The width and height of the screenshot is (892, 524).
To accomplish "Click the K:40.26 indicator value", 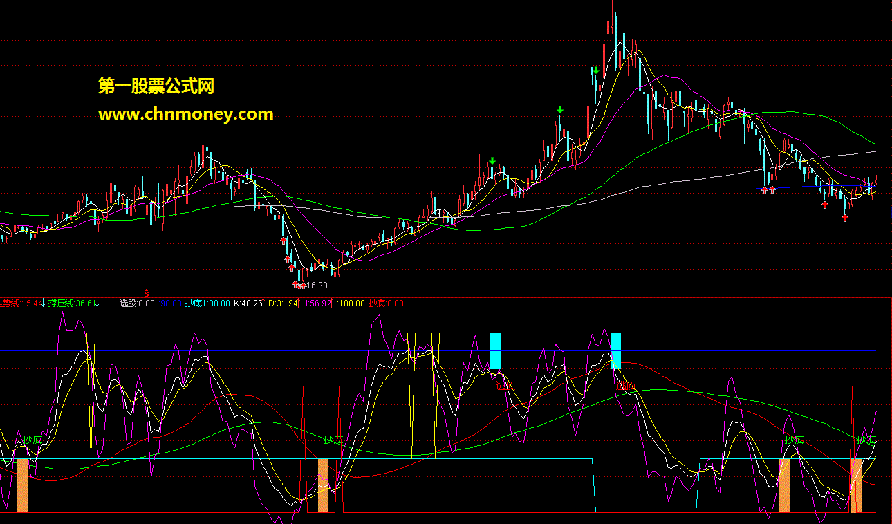I will tap(248, 303).
